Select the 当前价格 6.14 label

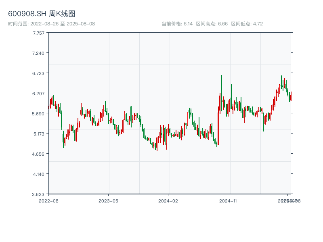pos(177,24)
